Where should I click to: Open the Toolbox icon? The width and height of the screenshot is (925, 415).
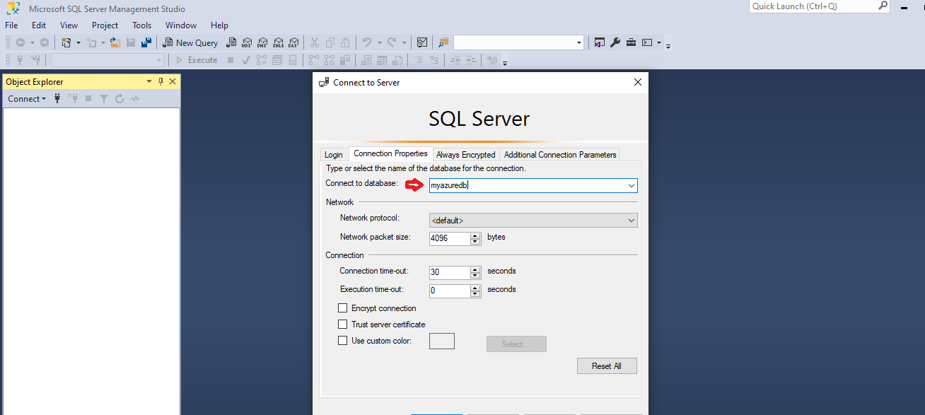tap(631, 42)
